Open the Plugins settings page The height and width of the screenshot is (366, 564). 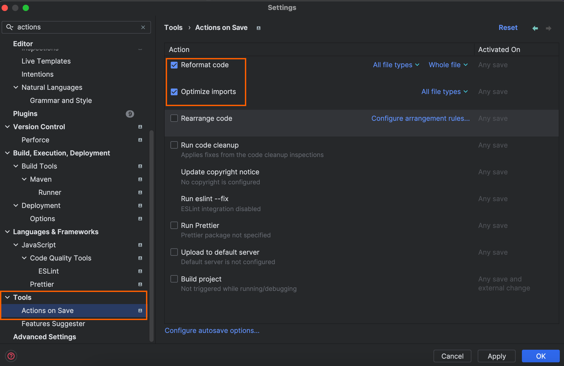[x=25, y=114]
